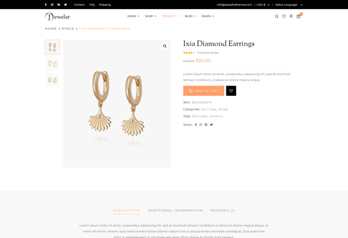Open Facebook icon in top bar
This screenshot has height=238, width=348.
46,5
